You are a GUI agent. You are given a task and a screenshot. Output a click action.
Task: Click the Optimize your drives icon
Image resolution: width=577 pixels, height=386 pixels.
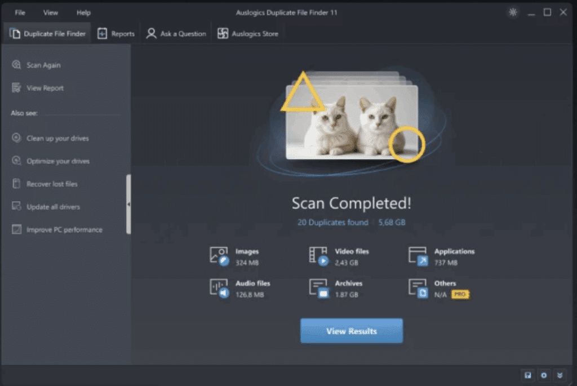point(16,161)
